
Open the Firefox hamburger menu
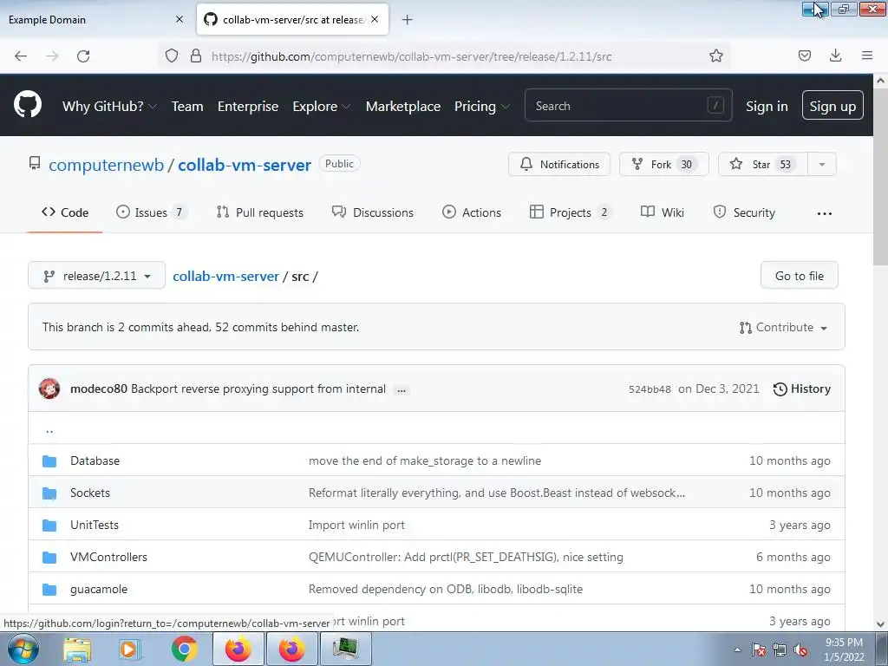[x=867, y=55]
